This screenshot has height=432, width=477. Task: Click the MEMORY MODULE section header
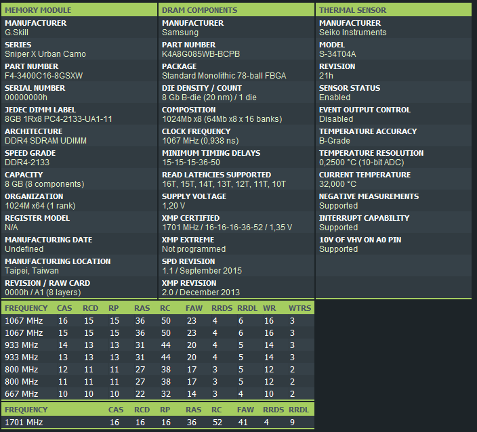79,9
